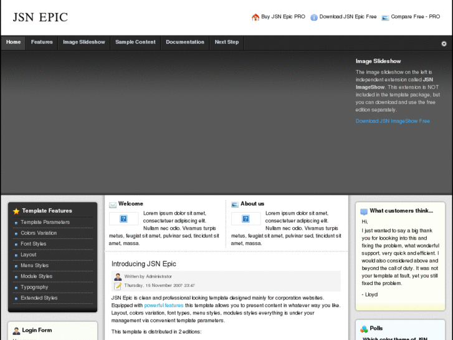
Task: Click the house icon beside Buy JSN Epic PRO
Action: point(255,17)
